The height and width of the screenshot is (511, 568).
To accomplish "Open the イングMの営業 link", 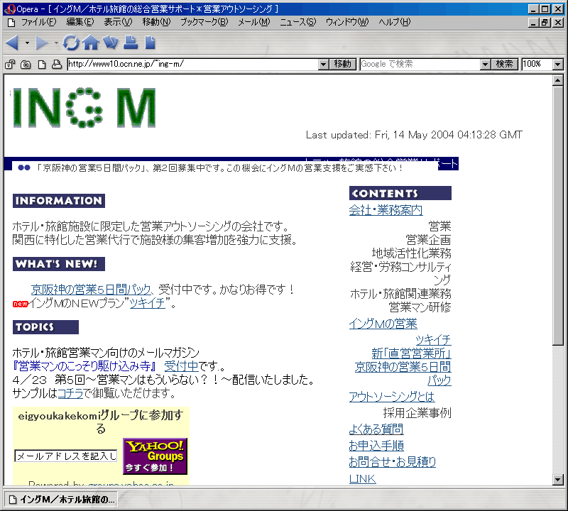I will 383,324.
